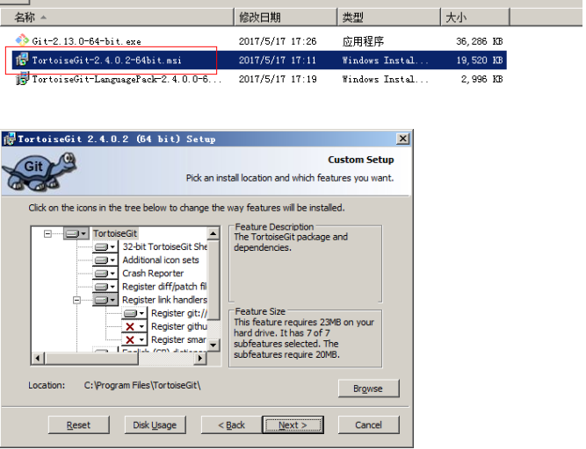Click the size 36,286 KB
The height and width of the screenshot is (449, 586).
[x=480, y=41]
